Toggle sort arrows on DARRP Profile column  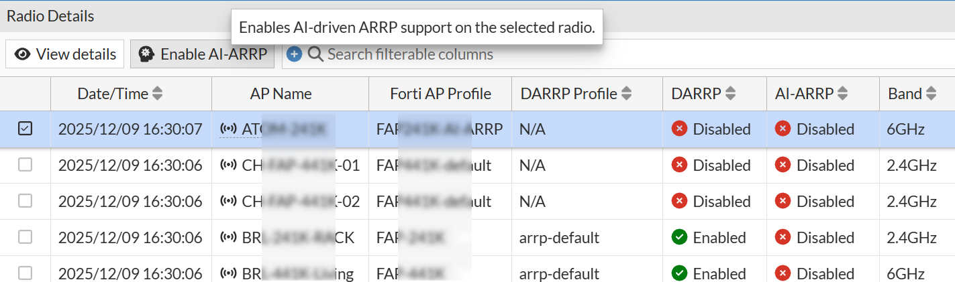point(626,94)
